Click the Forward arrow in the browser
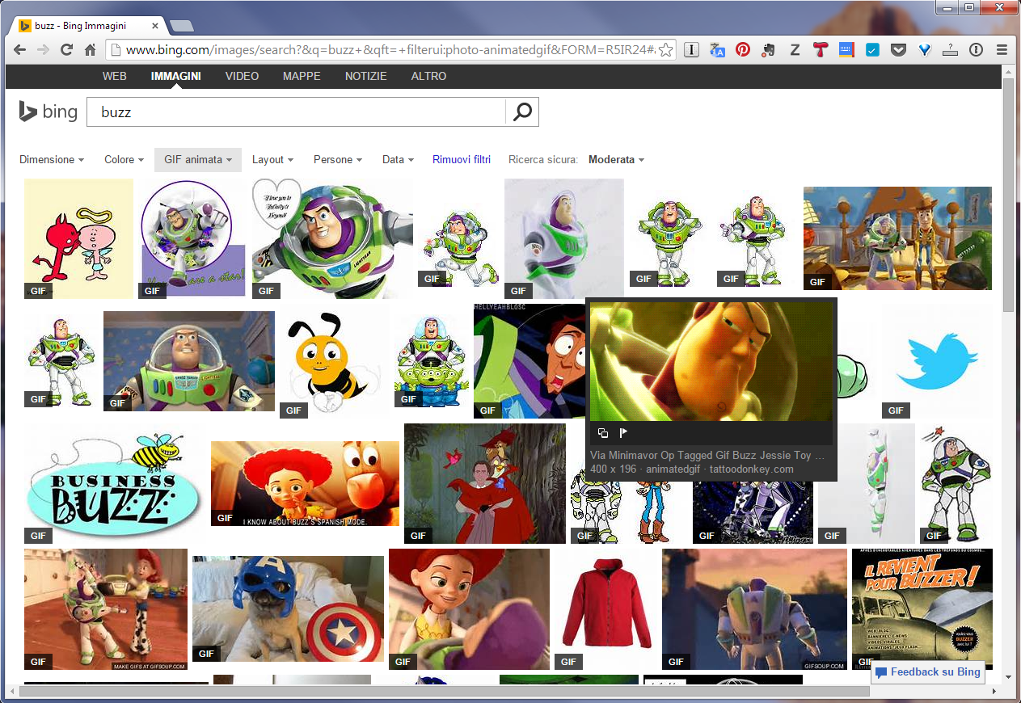 tap(44, 50)
